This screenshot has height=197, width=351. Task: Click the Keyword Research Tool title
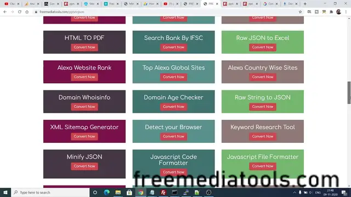pyautogui.click(x=263, y=127)
